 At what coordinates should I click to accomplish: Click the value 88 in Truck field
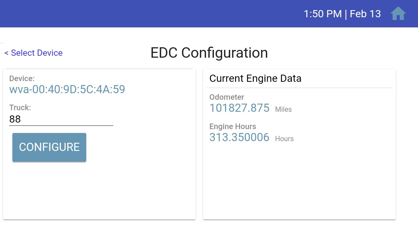(x=15, y=119)
